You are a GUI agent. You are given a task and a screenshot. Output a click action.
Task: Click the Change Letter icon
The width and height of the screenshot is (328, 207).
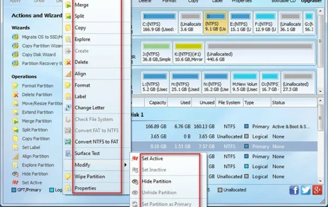click(x=68, y=108)
